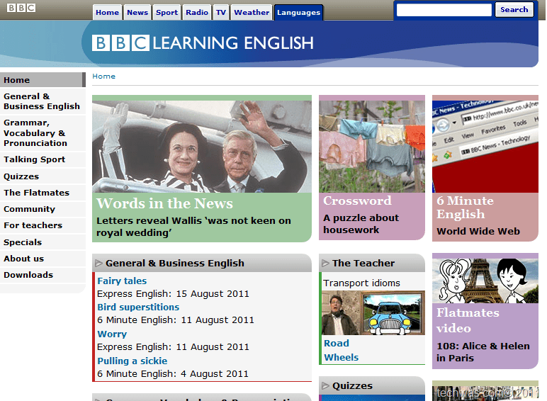Select the Languages tab
The width and height of the screenshot is (547, 401).
click(x=298, y=13)
